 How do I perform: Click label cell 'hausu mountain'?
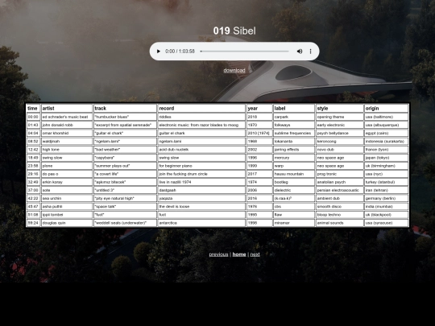tap(294, 174)
